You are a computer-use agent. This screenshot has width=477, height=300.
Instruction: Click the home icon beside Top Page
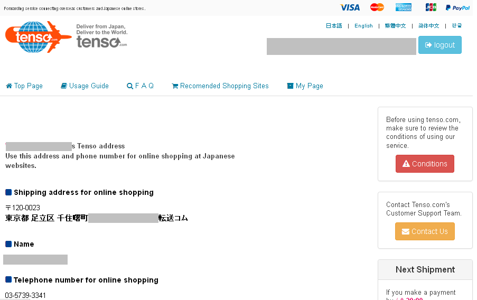point(9,86)
